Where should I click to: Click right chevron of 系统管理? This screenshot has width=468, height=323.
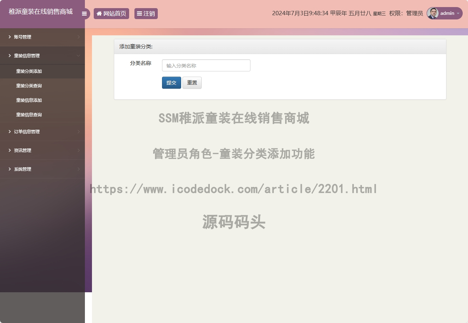click(x=79, y=169)
